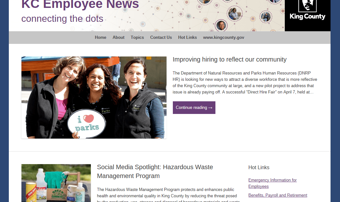Open the 'I heart parks' photo
Image resolution: width=340 pixels, height=202 pixels.
(x=94, y=98)
